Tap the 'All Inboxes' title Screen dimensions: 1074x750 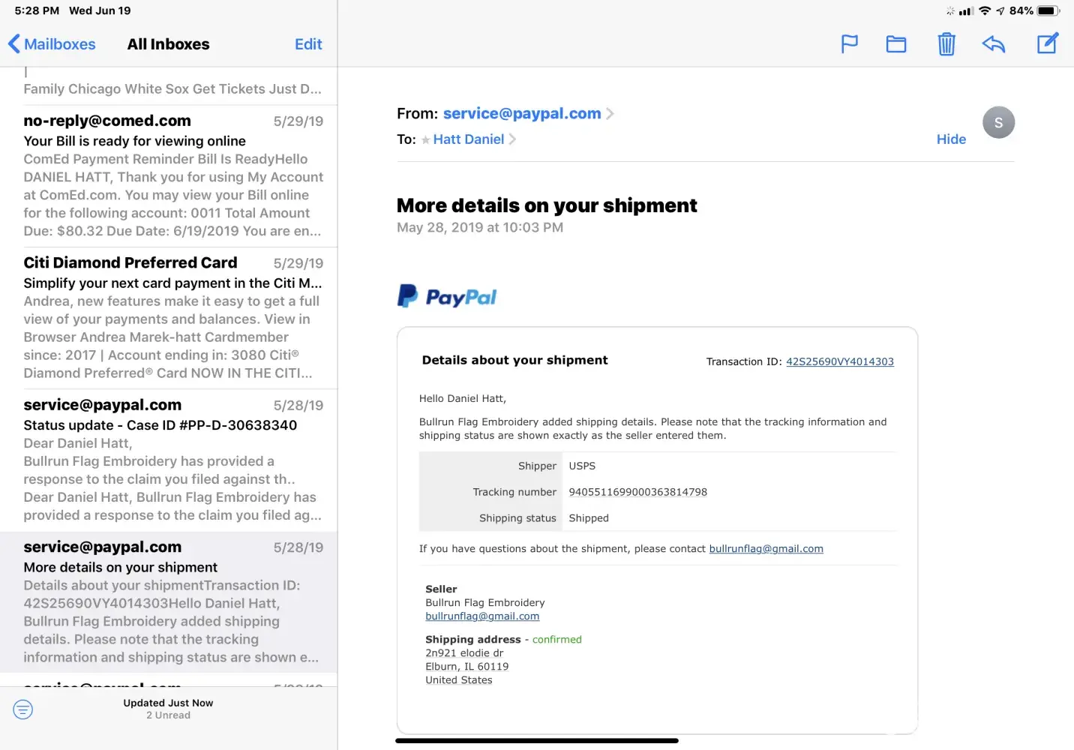(x=169, y=44)
